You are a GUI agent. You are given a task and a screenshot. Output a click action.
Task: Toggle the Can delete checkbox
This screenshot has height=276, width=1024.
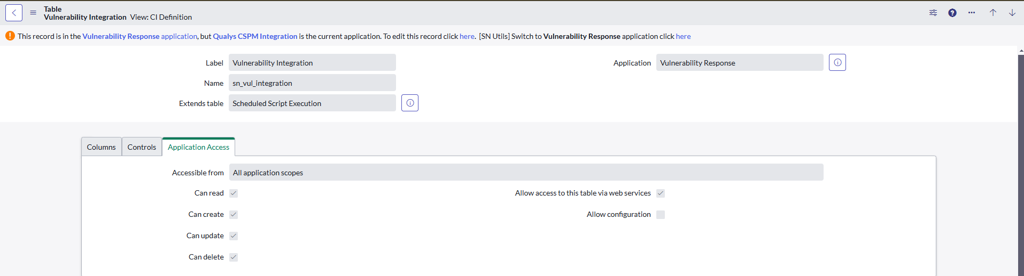pos(234,257)
